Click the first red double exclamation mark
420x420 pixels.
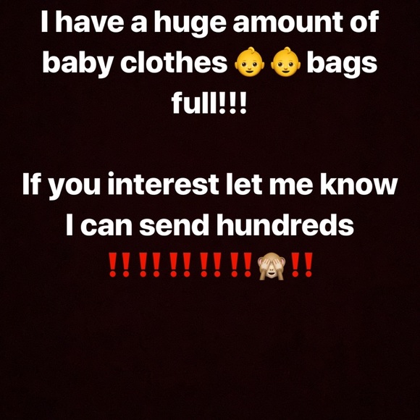(x=119, y=264)
